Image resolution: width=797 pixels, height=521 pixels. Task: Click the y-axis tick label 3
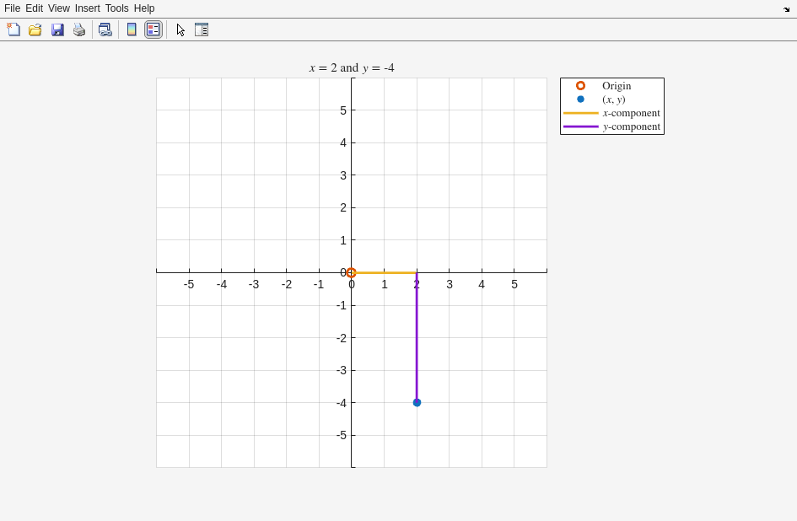pyautogui.click(x=343, y=175)
